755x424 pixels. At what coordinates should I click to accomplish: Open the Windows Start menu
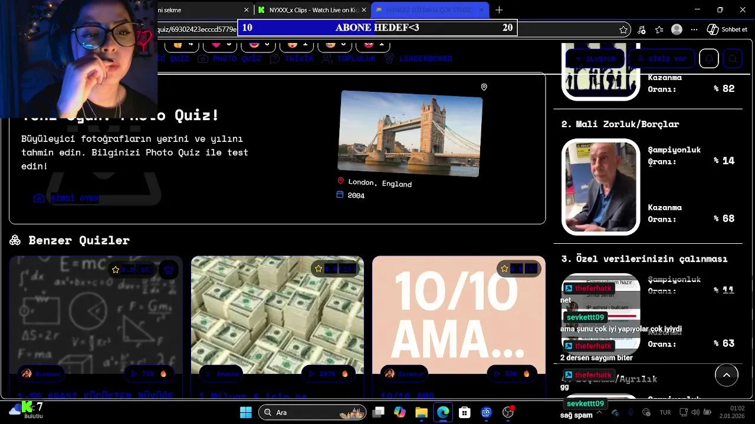(246, 412)
